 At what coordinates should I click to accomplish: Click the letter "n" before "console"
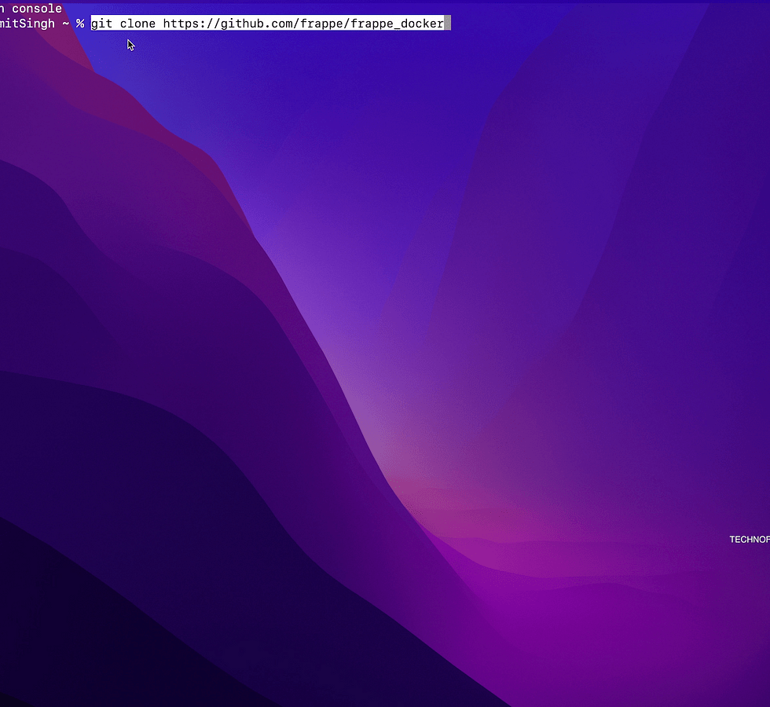coord(3,9)
